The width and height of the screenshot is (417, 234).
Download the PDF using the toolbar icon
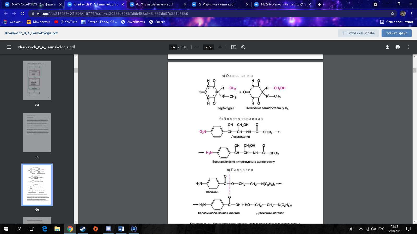click(x=387, y=47)
